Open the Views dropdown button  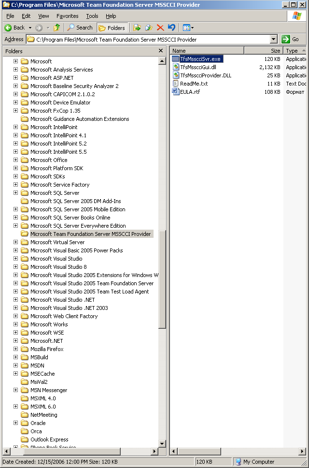pyautogui.click(x=188, y=28)
